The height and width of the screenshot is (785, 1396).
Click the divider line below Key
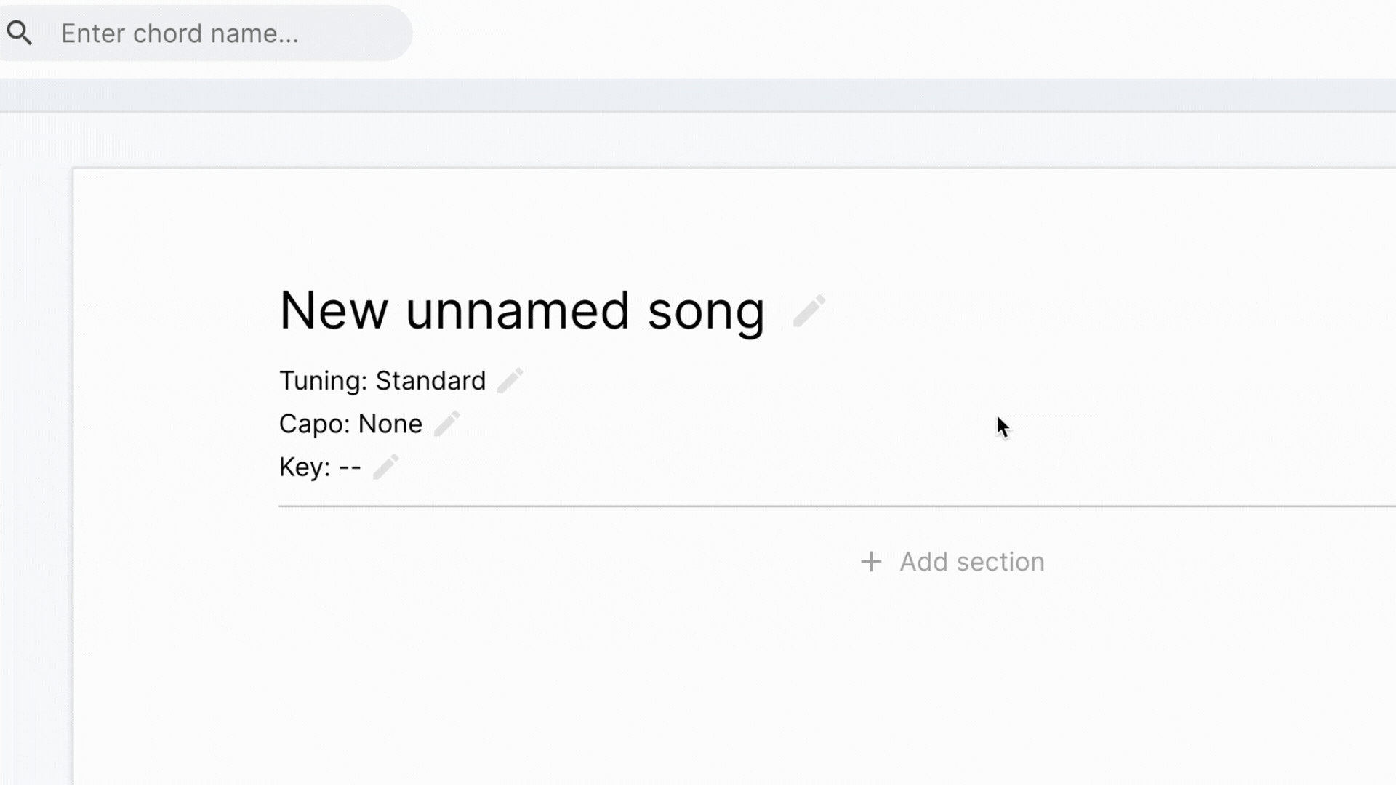[x=838, y=506]
